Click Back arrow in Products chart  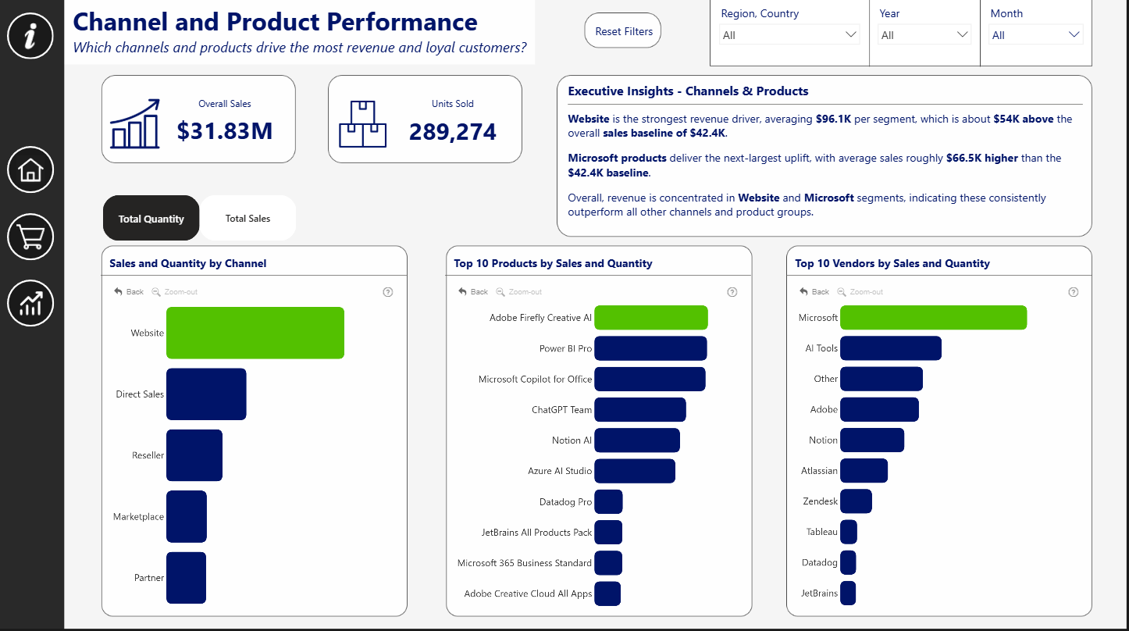(x=473, y=292)
